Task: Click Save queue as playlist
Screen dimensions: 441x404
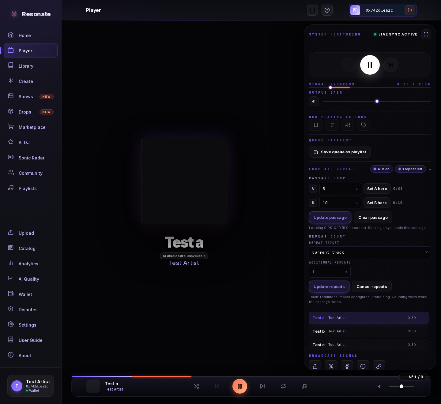Action: (x=340, y=152)
